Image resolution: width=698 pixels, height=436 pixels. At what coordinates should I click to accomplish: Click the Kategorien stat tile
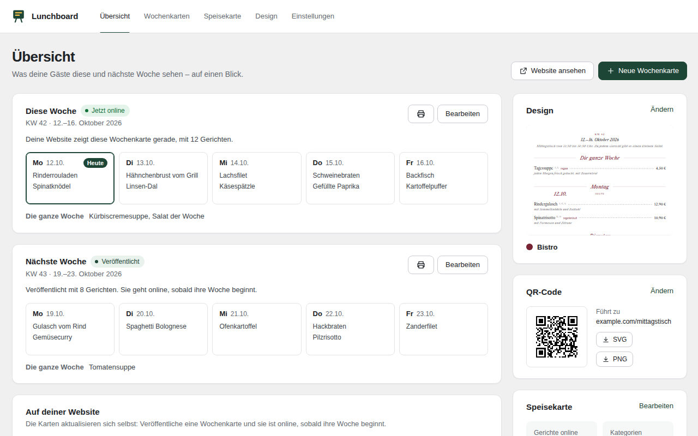[x=638, y=429]
